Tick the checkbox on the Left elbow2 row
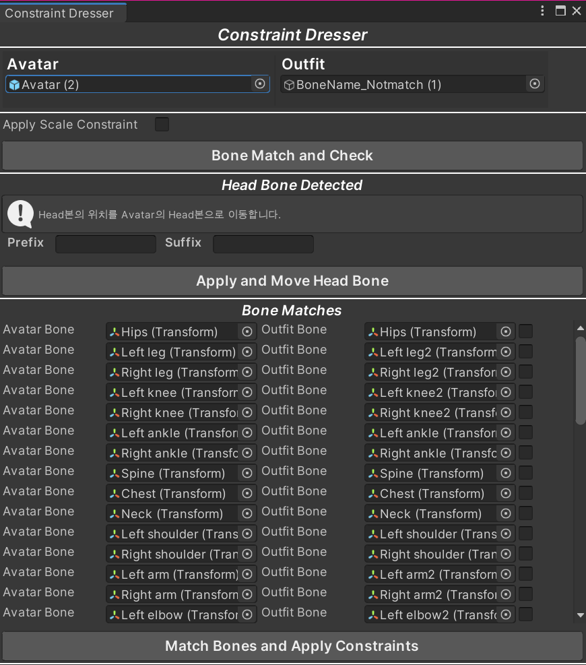 point(526,614)
